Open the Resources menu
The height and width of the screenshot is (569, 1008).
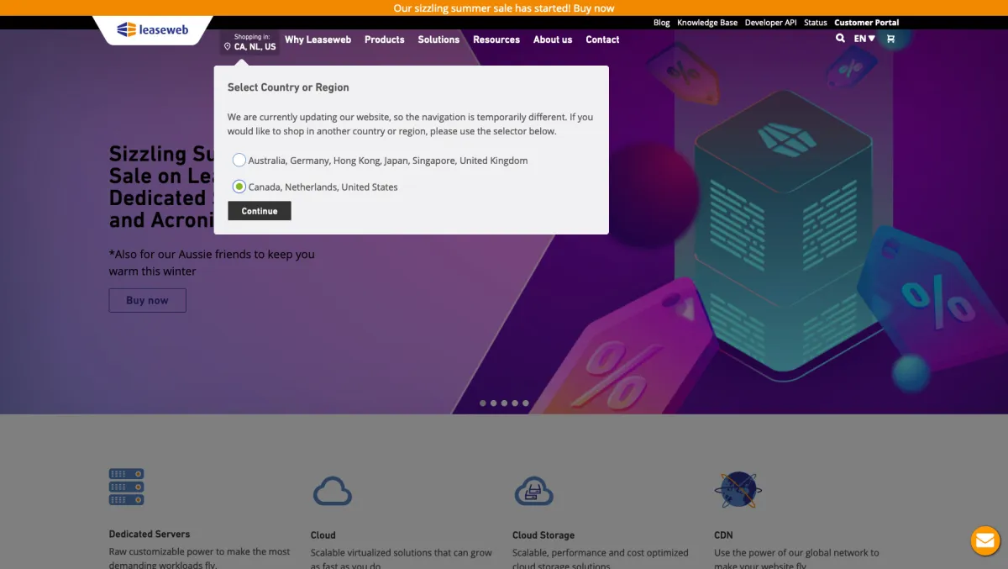tap(496, 40)
